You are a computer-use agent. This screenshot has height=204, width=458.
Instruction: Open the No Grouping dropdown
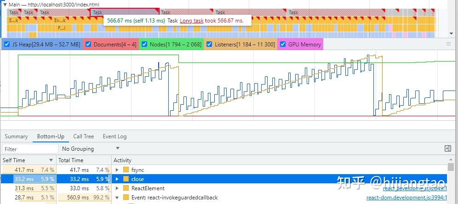pyautogui.click(x=91, y=148)
